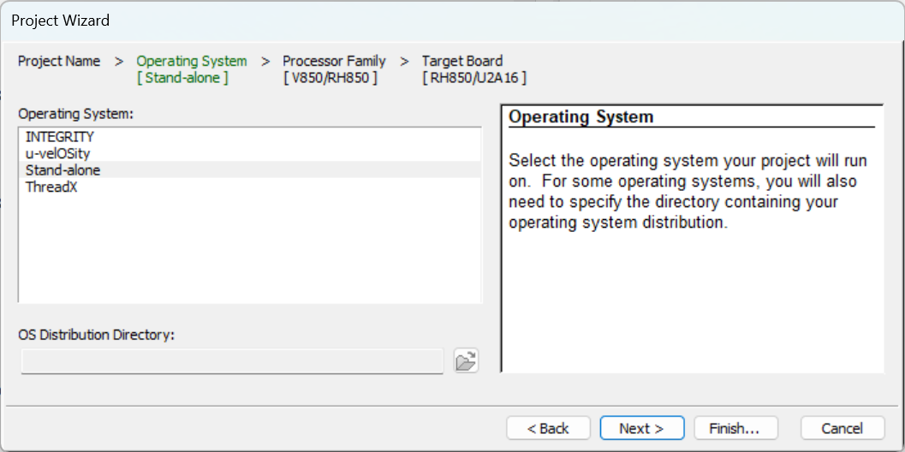905x452 pixels.
Task: Click the Finish... button
Action: pos(735,428)
